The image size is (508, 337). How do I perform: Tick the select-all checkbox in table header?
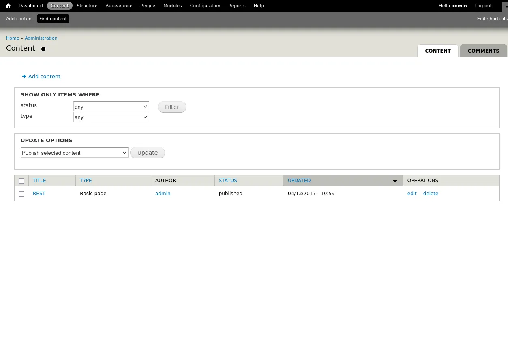tap(21, 181)
